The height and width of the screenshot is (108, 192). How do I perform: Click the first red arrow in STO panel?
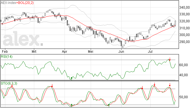pos(12,86)
